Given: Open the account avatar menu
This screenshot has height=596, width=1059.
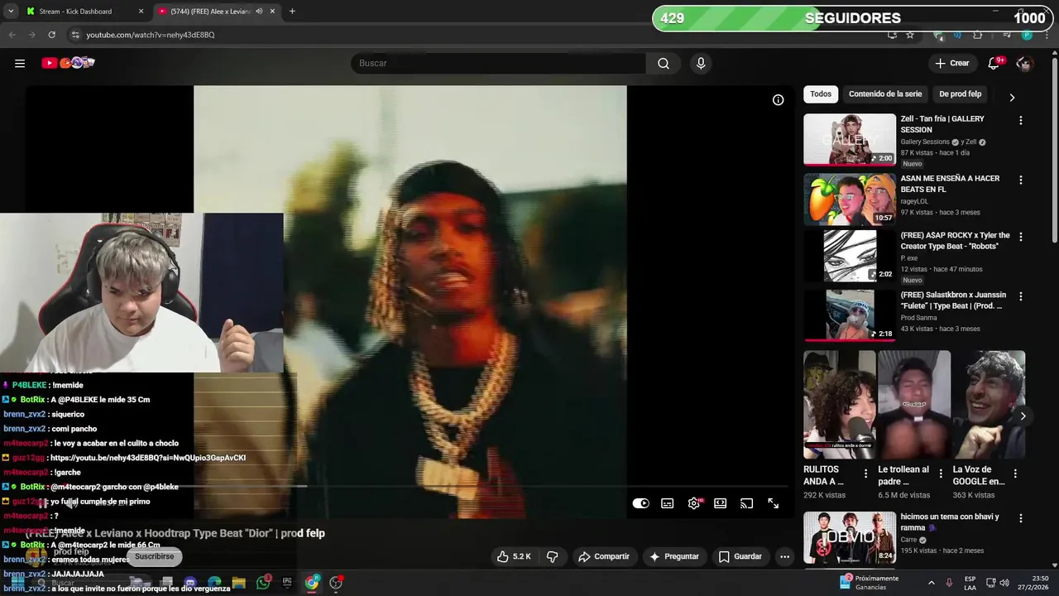Looking at the screenshot, I should (x=1024, y=63).
